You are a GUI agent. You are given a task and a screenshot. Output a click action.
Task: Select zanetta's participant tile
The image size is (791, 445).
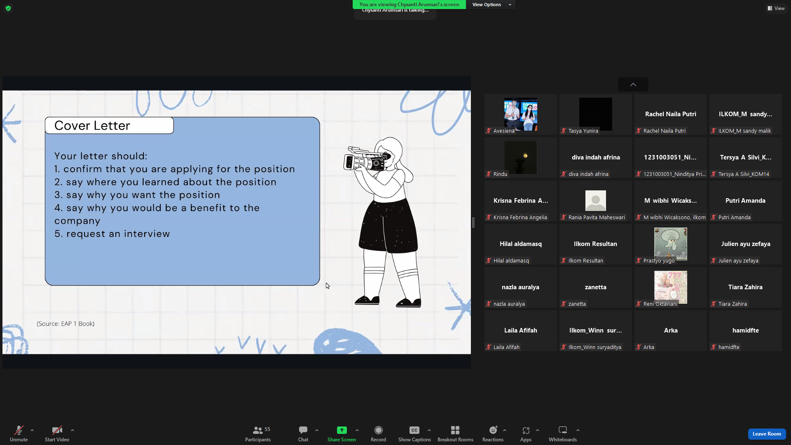coord(596,287)
